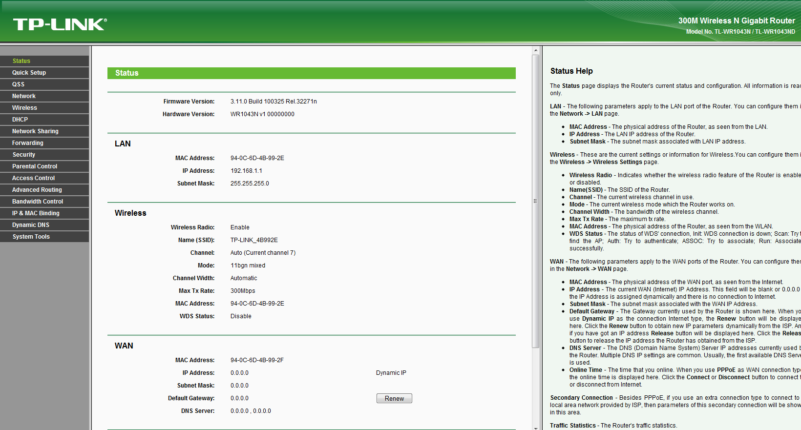Click hardware version WR1043N v1 00000000

pyautogui.click(x=262, y=114)
